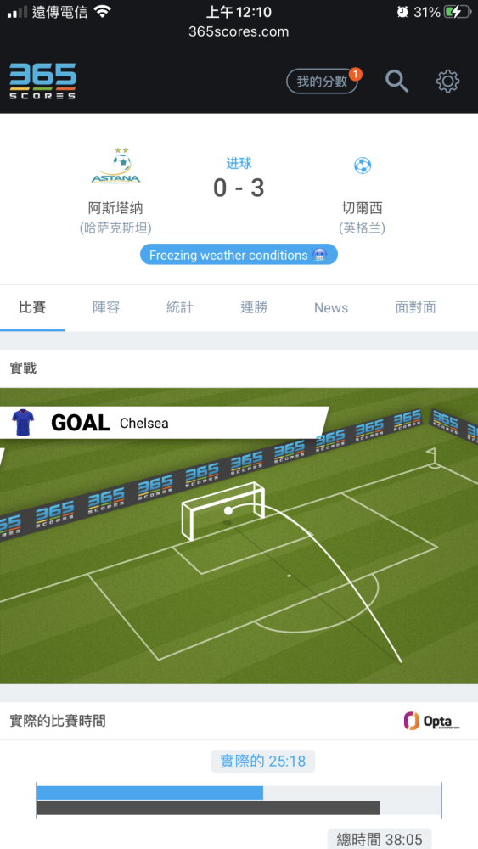
Task: Open the 面對面 tab
Action: pyautogui.click(x=415, y=307)
